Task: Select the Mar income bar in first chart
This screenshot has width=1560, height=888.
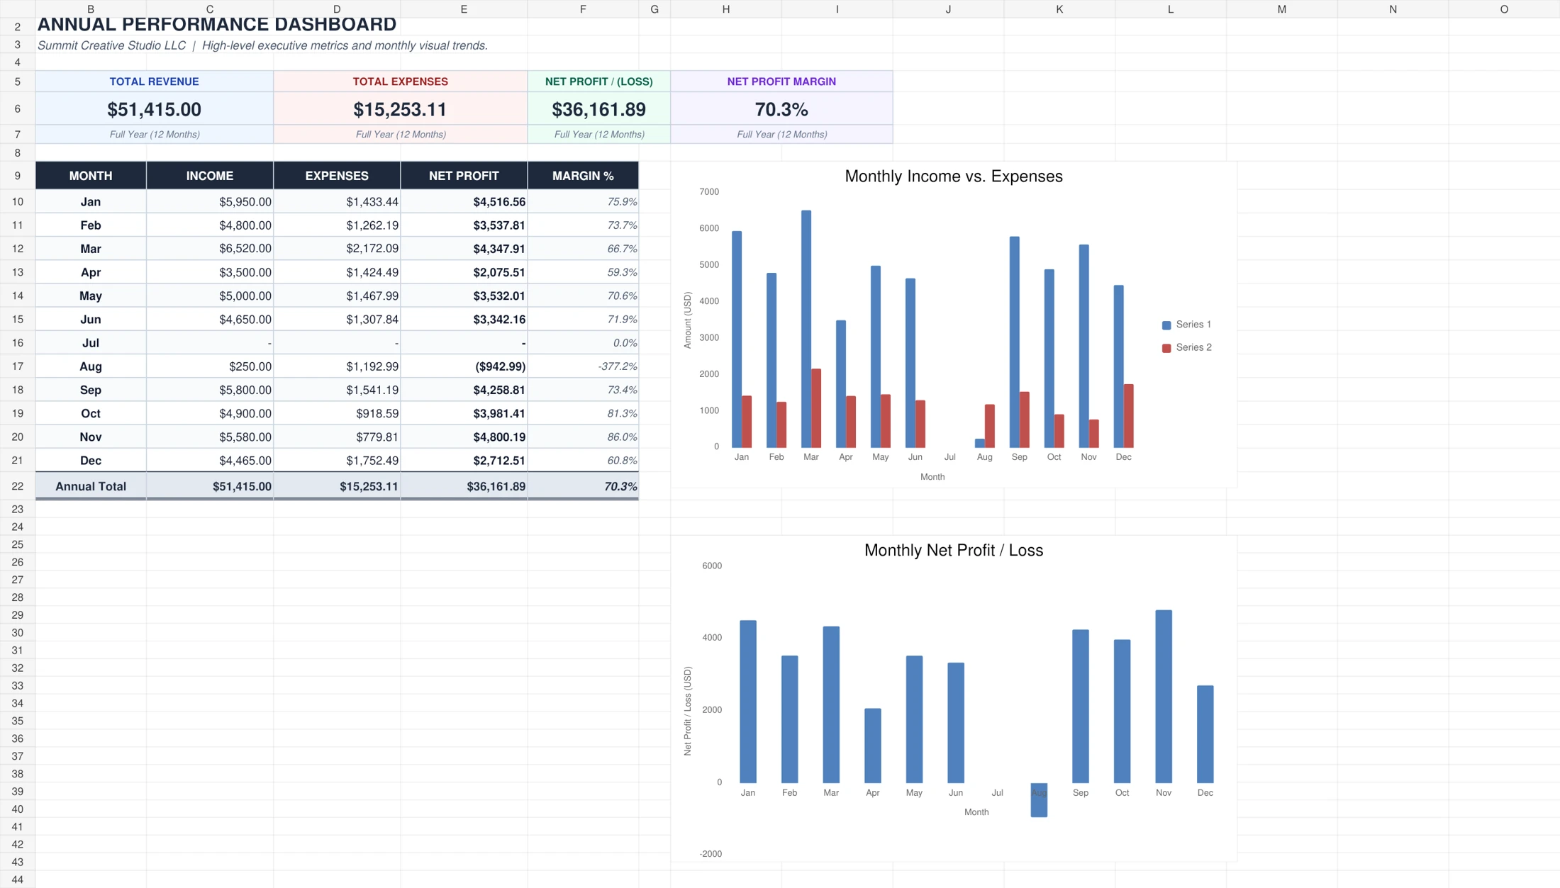Action: (x=806, y=329)
